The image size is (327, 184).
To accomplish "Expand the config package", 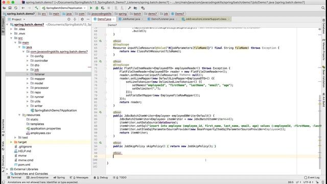I will click(28, 56).
